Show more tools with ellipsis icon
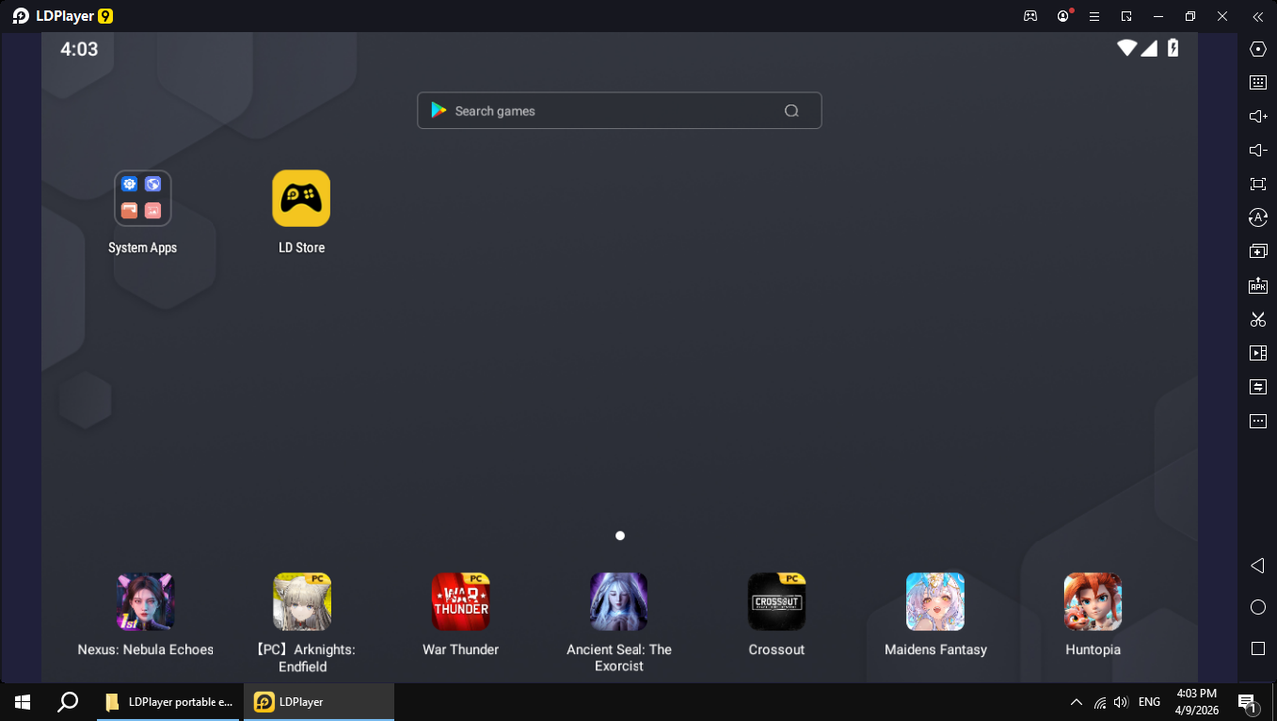Screen dimensions: 1277x721 pos(1258,421)
